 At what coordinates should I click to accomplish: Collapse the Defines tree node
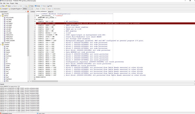[x=1, y=16]
